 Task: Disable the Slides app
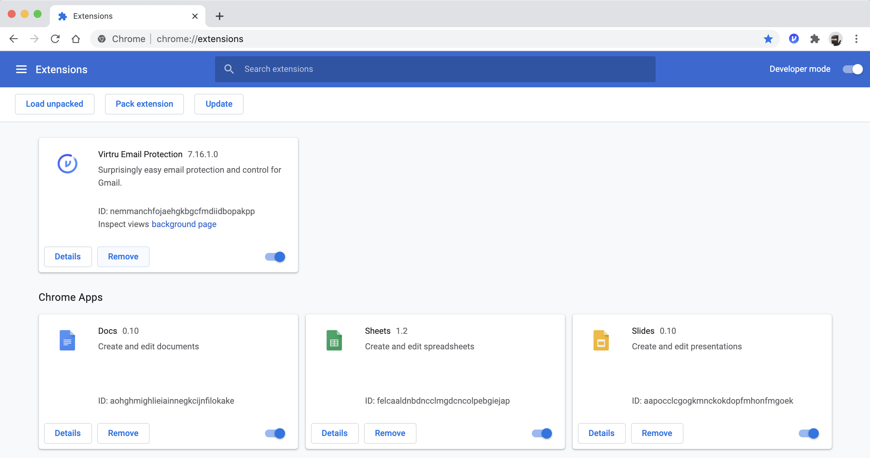808,433
